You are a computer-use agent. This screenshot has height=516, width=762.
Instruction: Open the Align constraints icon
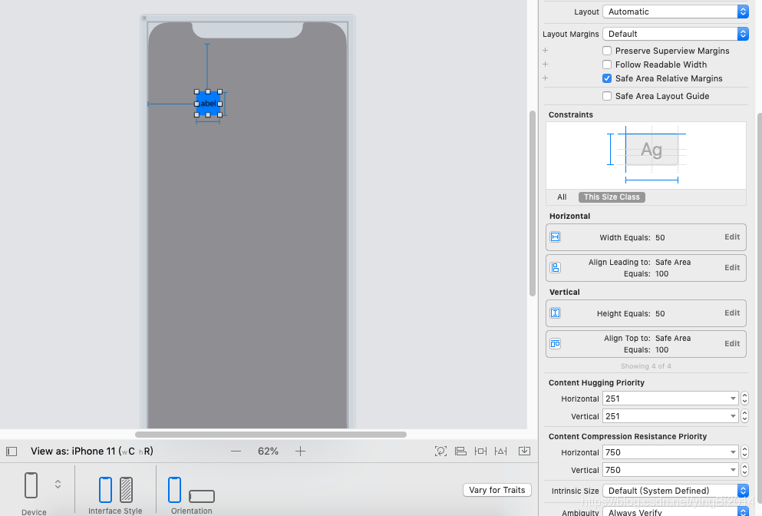point(460,451)
